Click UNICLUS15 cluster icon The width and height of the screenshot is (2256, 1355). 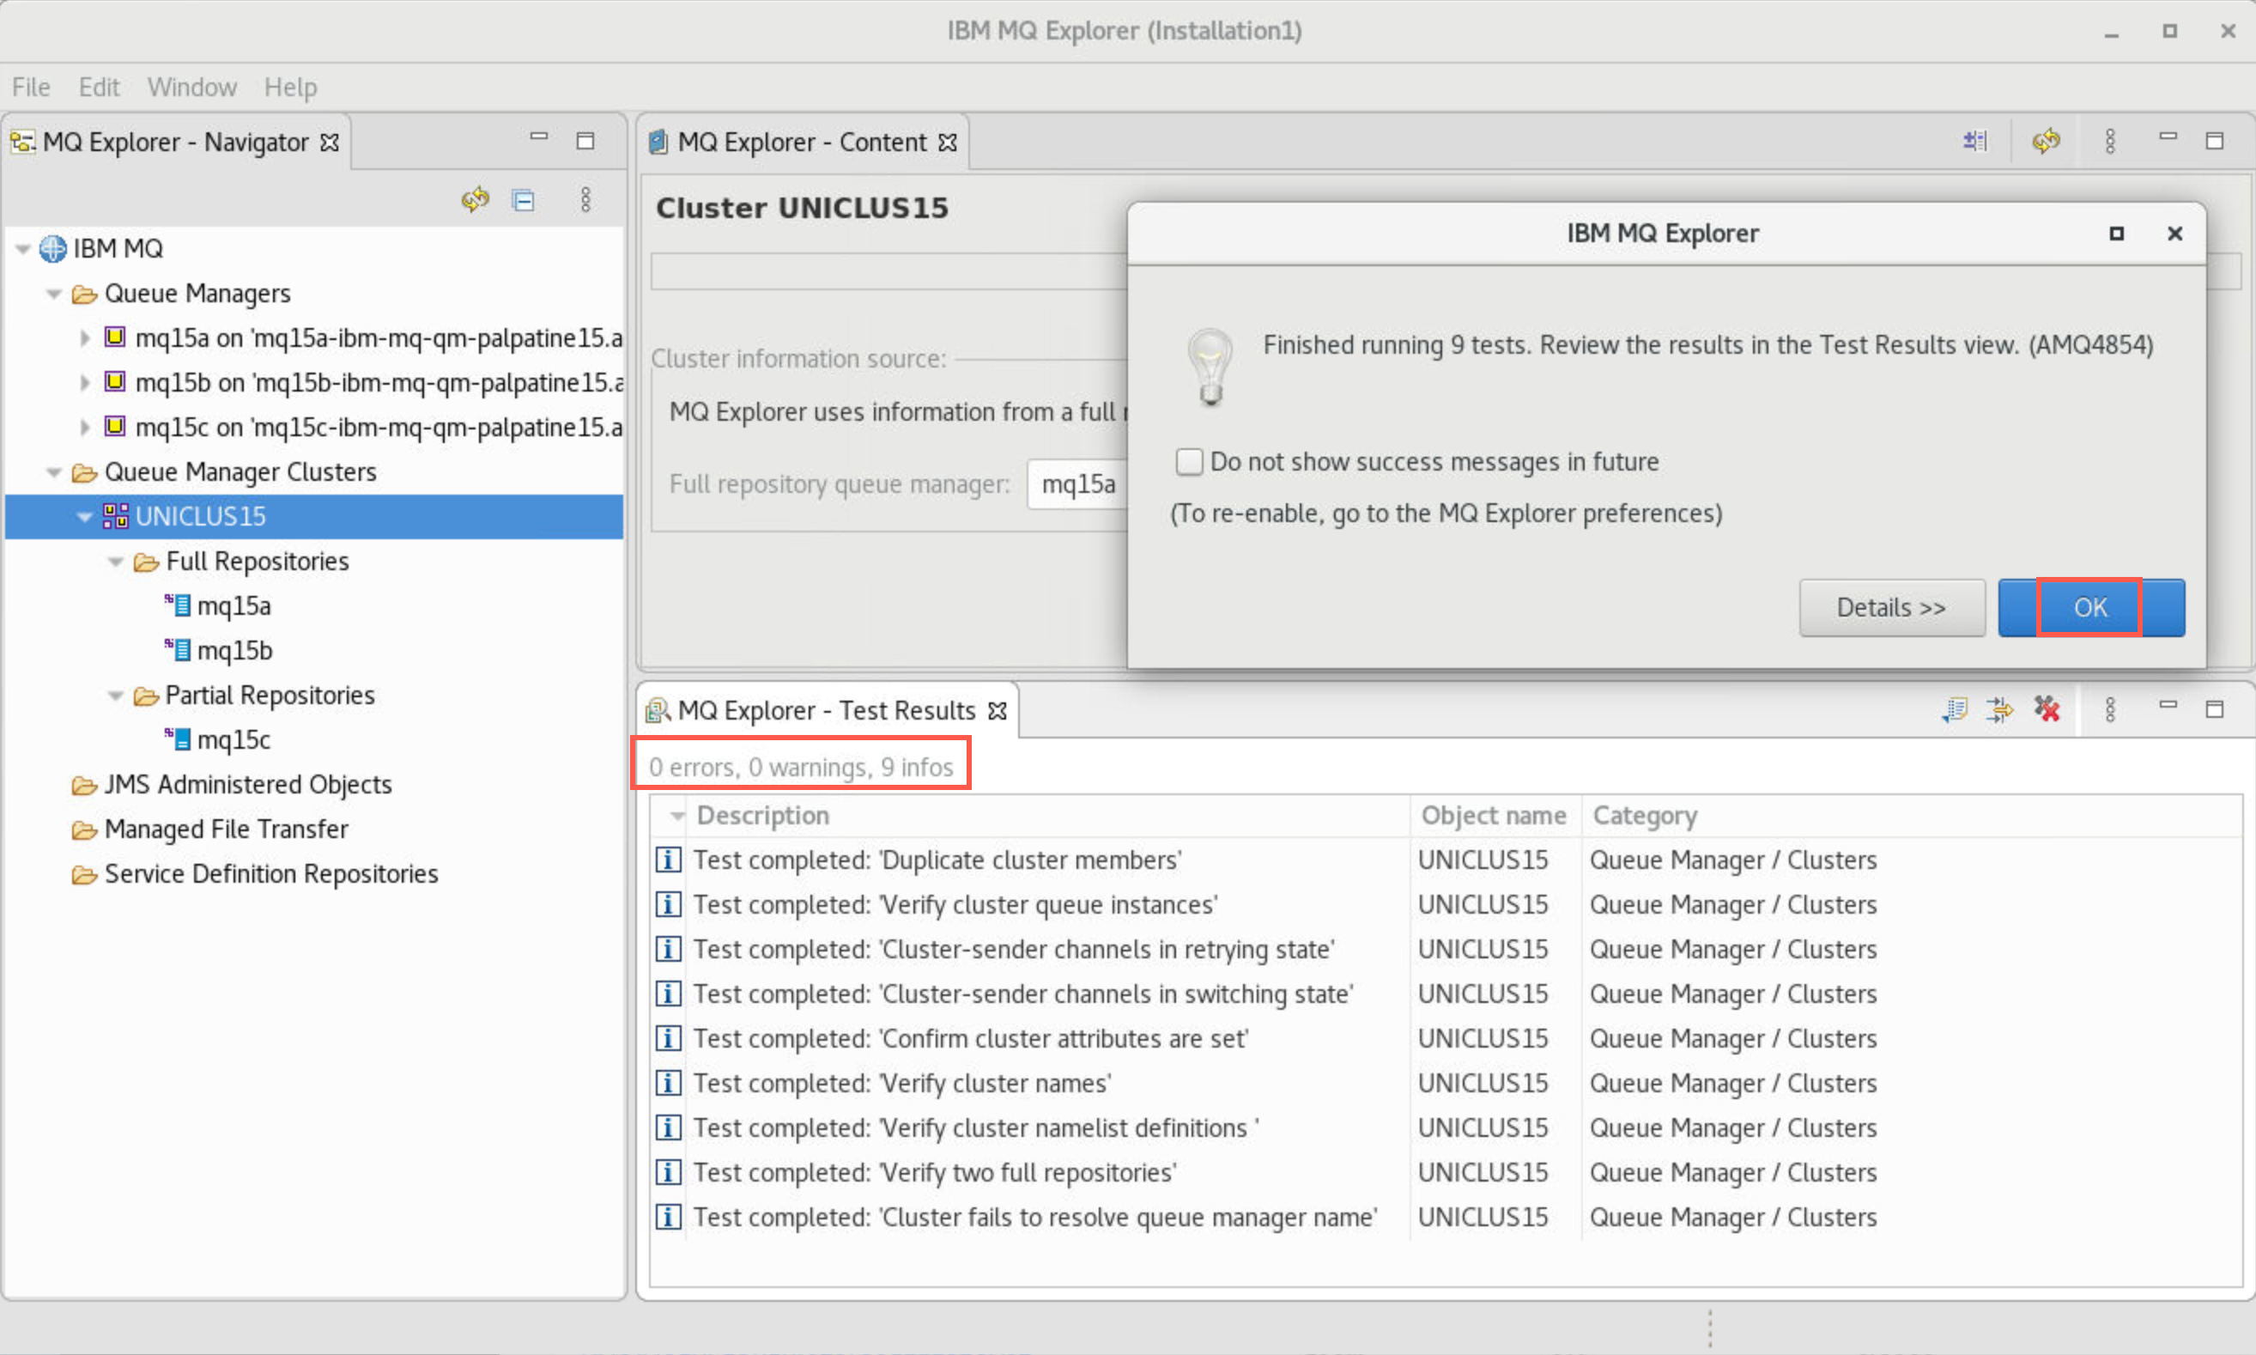(x=116, y=516)
